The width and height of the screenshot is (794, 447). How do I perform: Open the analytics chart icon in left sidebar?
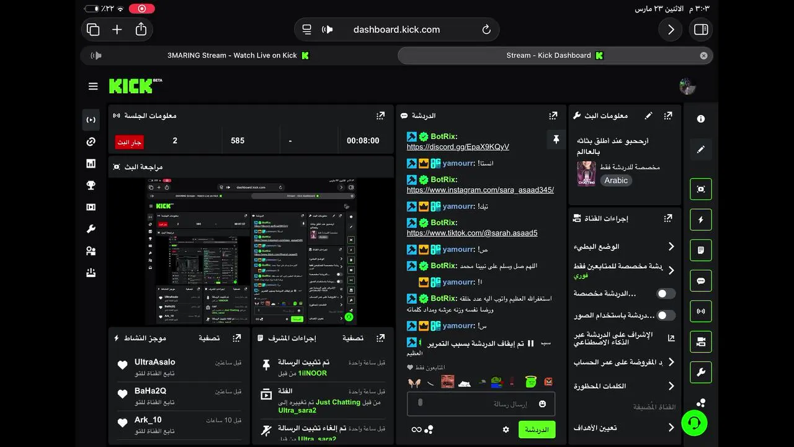pos(91,163)
